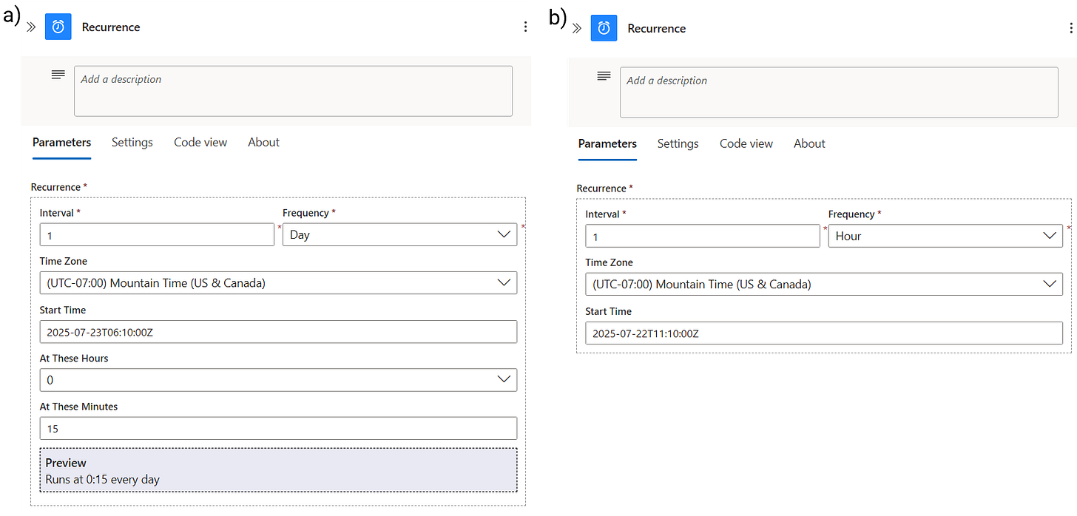Expand Time Zone dropdown in panel b
Viewport: 1077px width, 516px height.
824,284
